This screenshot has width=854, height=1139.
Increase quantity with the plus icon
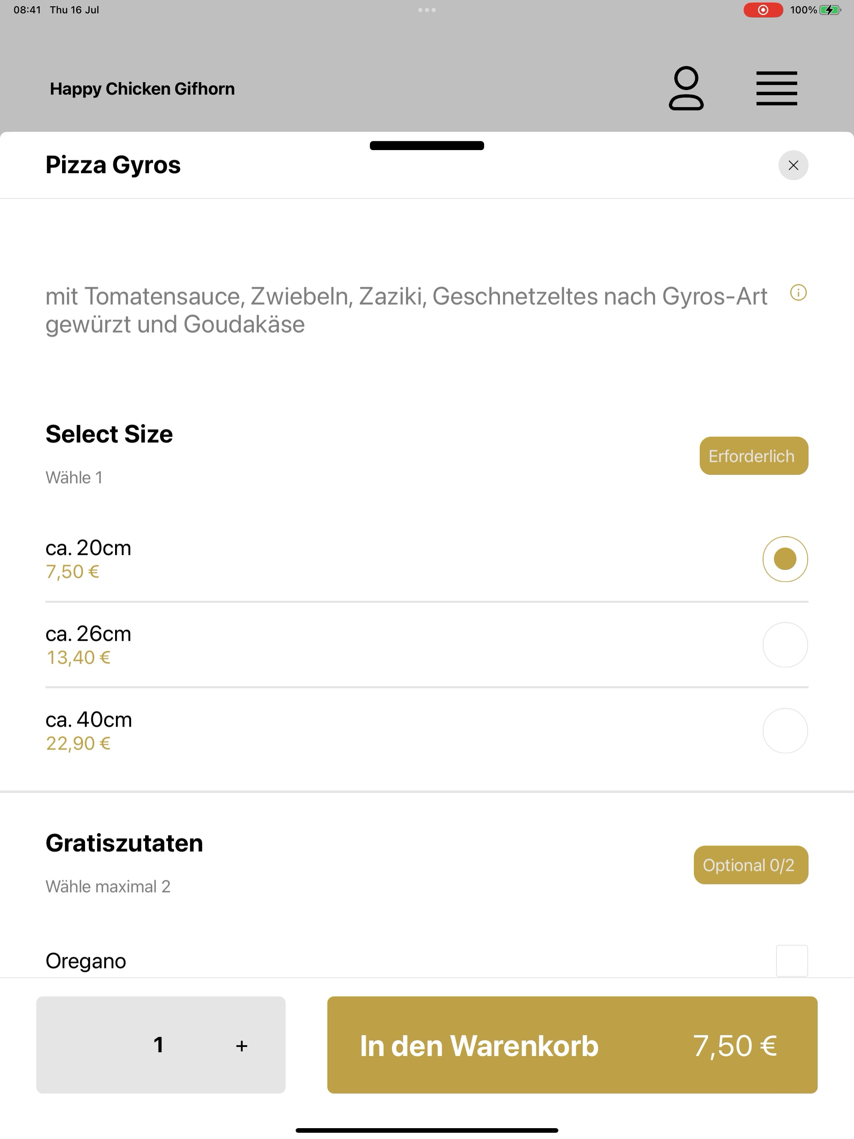(241, 1045)
